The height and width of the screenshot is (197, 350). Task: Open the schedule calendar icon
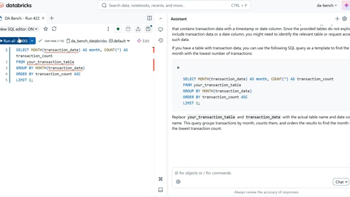click(x=128, y=29)
